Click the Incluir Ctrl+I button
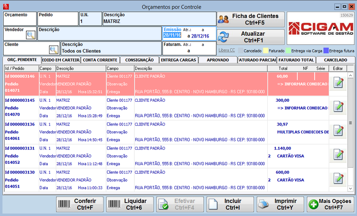Image resolution: width=357 pixels, height=216 pixels. click(230, 204)
